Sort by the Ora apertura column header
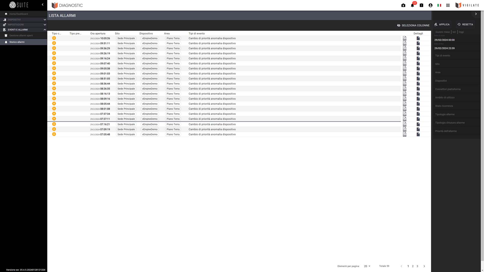Screen dimensions: 484x272 click(98, 33)
